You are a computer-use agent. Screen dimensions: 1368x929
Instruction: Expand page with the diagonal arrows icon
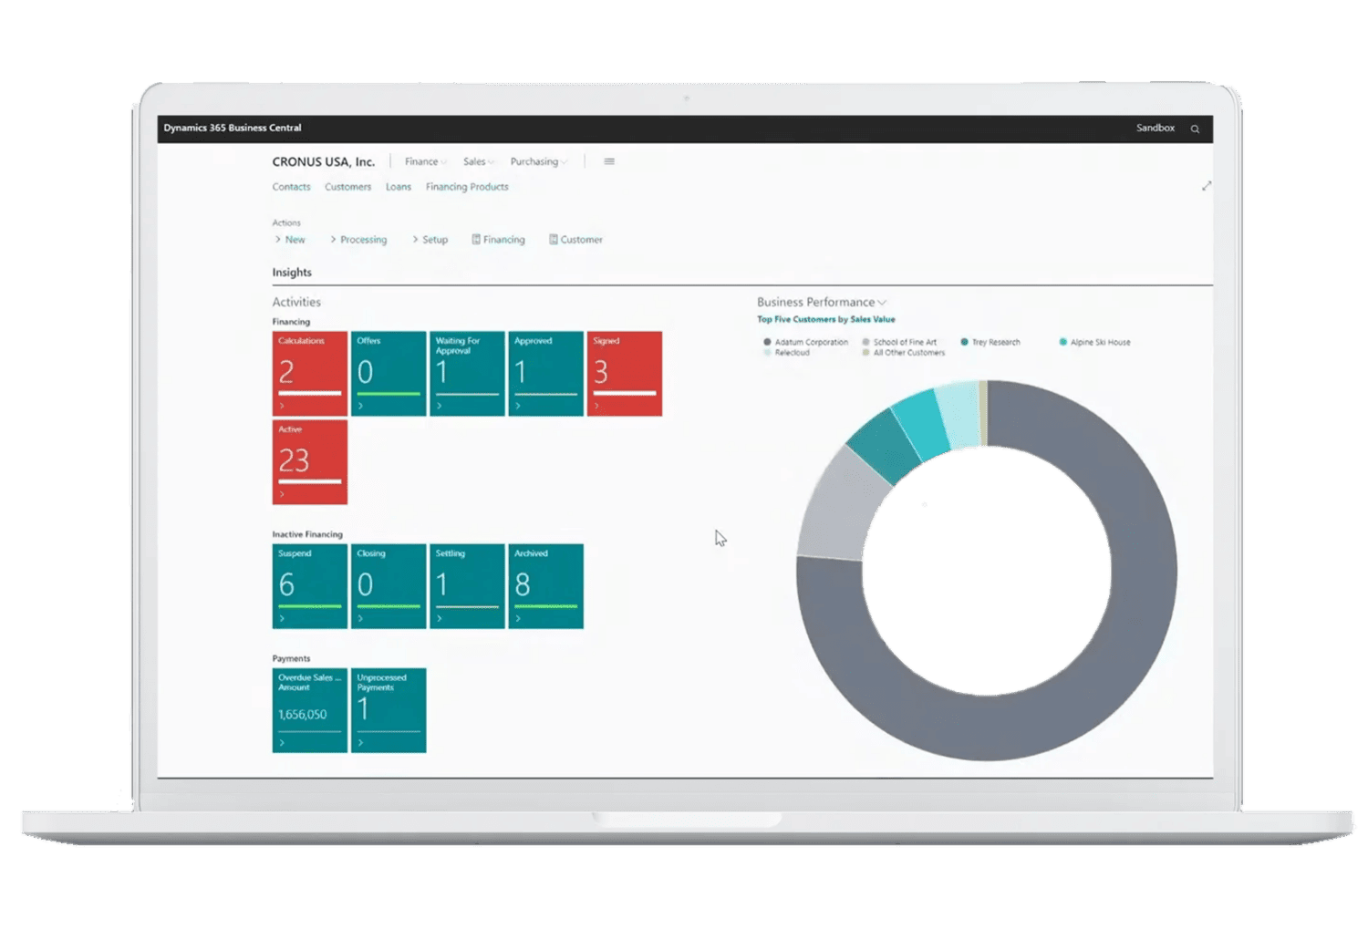[x=1207, y=186]
